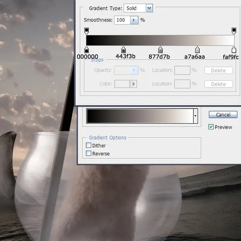Viewport: 241px width, 241px height.
Task: Select the faf9fc white color stop
Action: pos(234,50)
